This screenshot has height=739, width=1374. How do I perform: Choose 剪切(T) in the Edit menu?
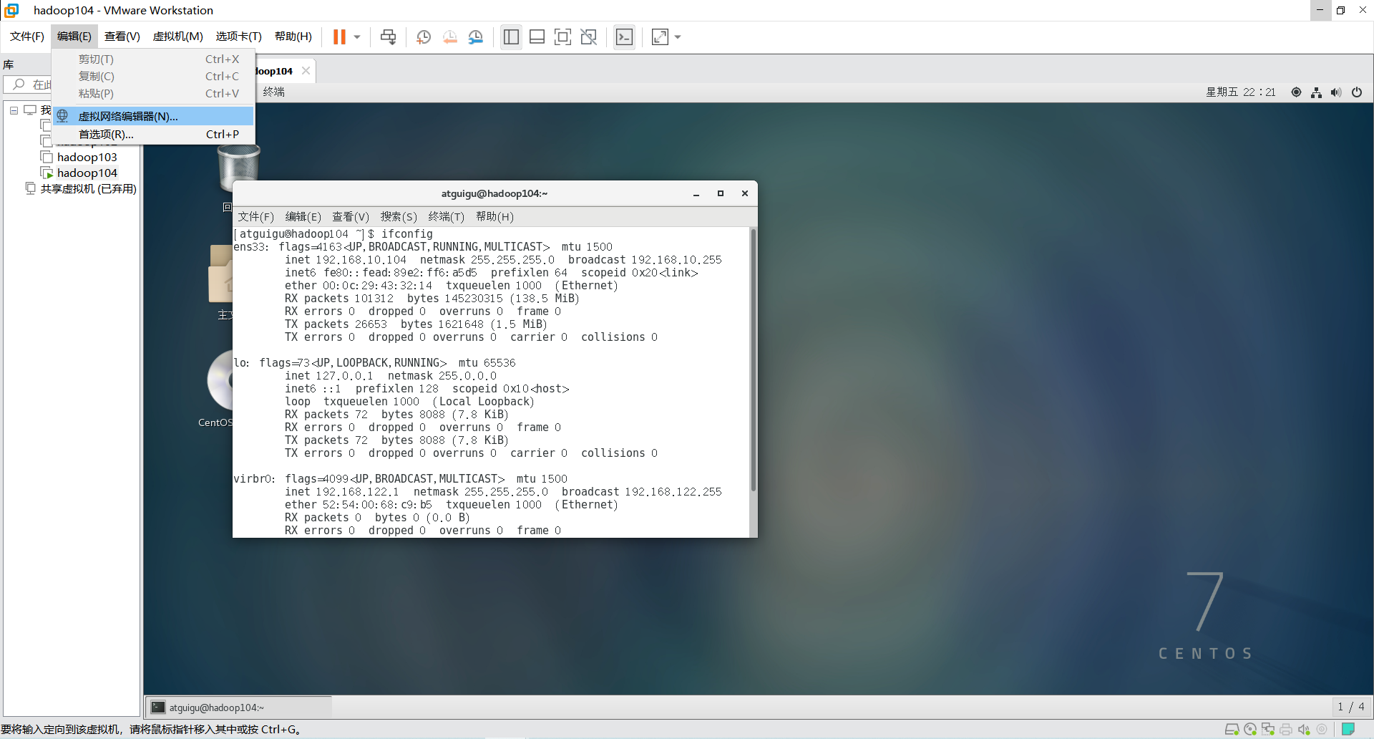click(153, 59)
